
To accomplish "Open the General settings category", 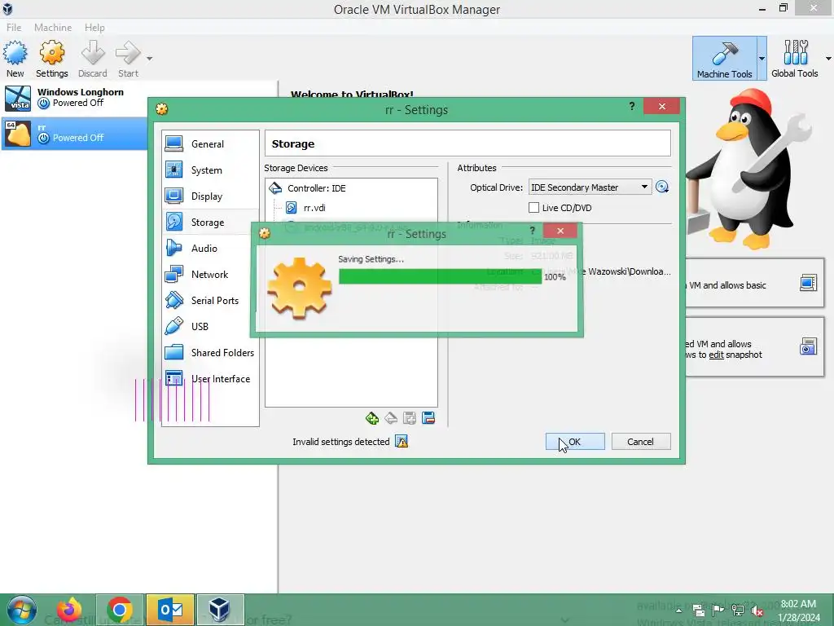I will (210, 143).
